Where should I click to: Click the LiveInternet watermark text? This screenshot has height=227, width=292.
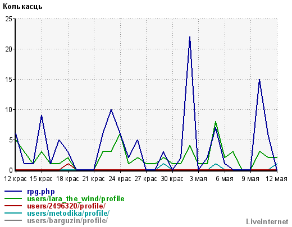267,221
